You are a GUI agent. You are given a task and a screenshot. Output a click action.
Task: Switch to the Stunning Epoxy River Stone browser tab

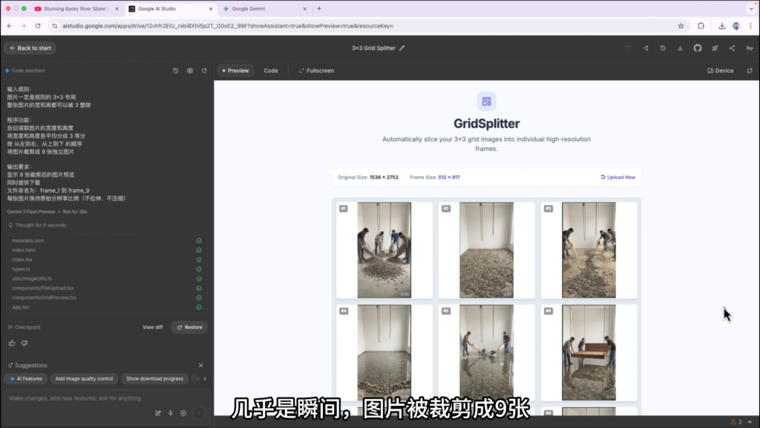pos(76,9)
